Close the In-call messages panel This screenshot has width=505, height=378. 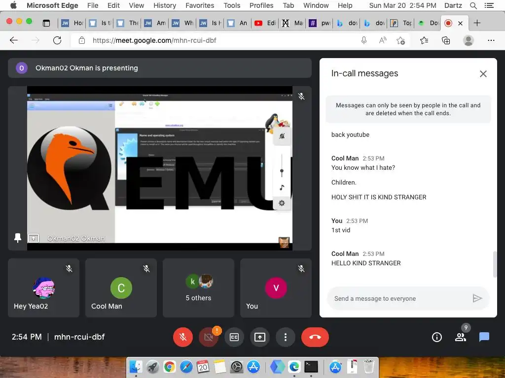[483, 74]
